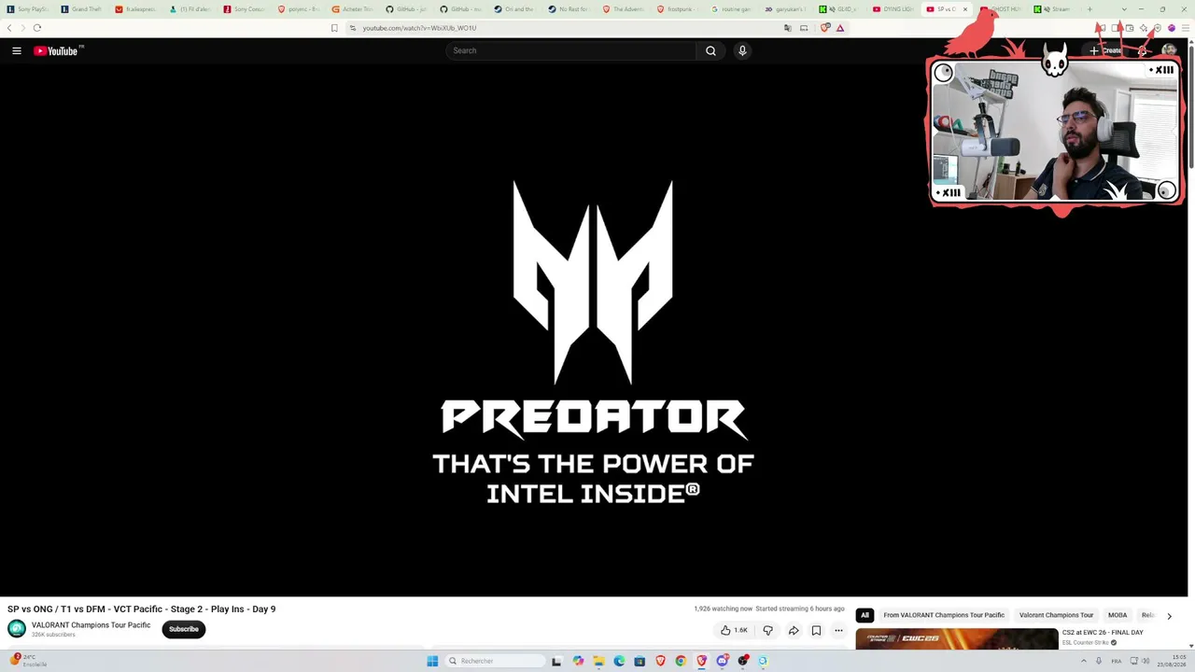Screen dimensions: 1195x672
Task: Like the video (1.6K thumbs up)
Action: pyautogui.click(x=734, y=630)
